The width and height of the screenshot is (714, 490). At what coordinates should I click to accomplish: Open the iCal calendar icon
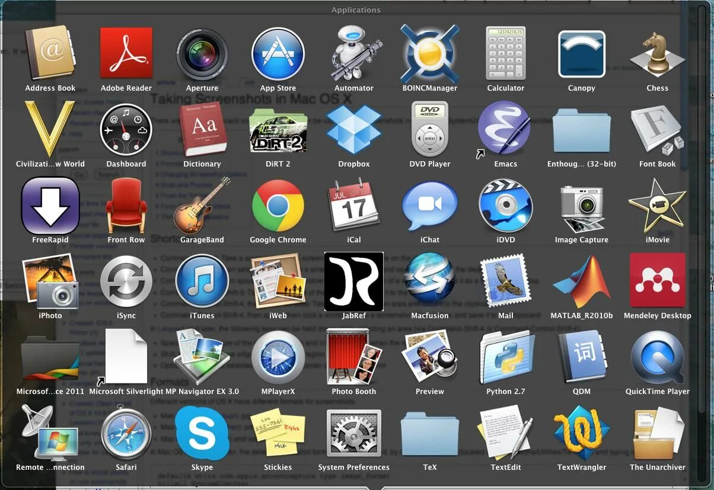[x=354, y=205]
